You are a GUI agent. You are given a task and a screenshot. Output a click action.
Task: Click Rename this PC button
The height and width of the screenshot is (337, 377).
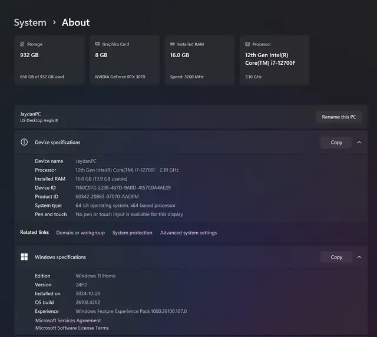339,117
